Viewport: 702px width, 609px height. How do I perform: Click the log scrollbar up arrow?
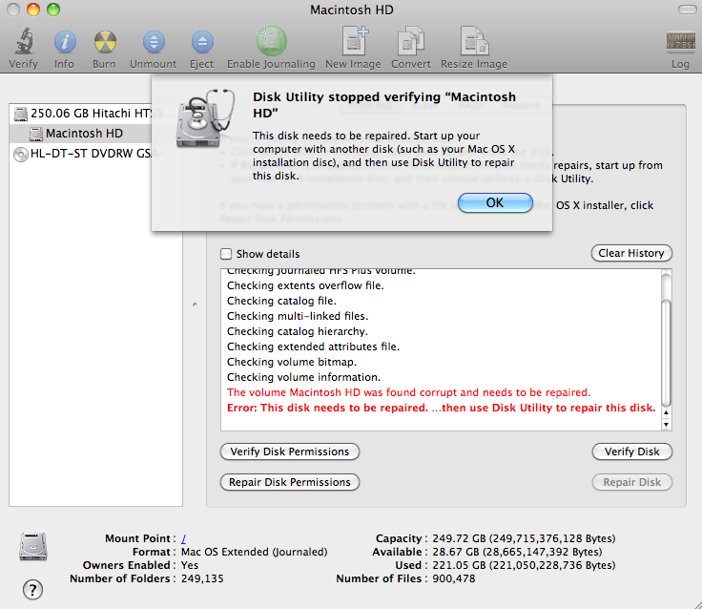pos(666,412)
